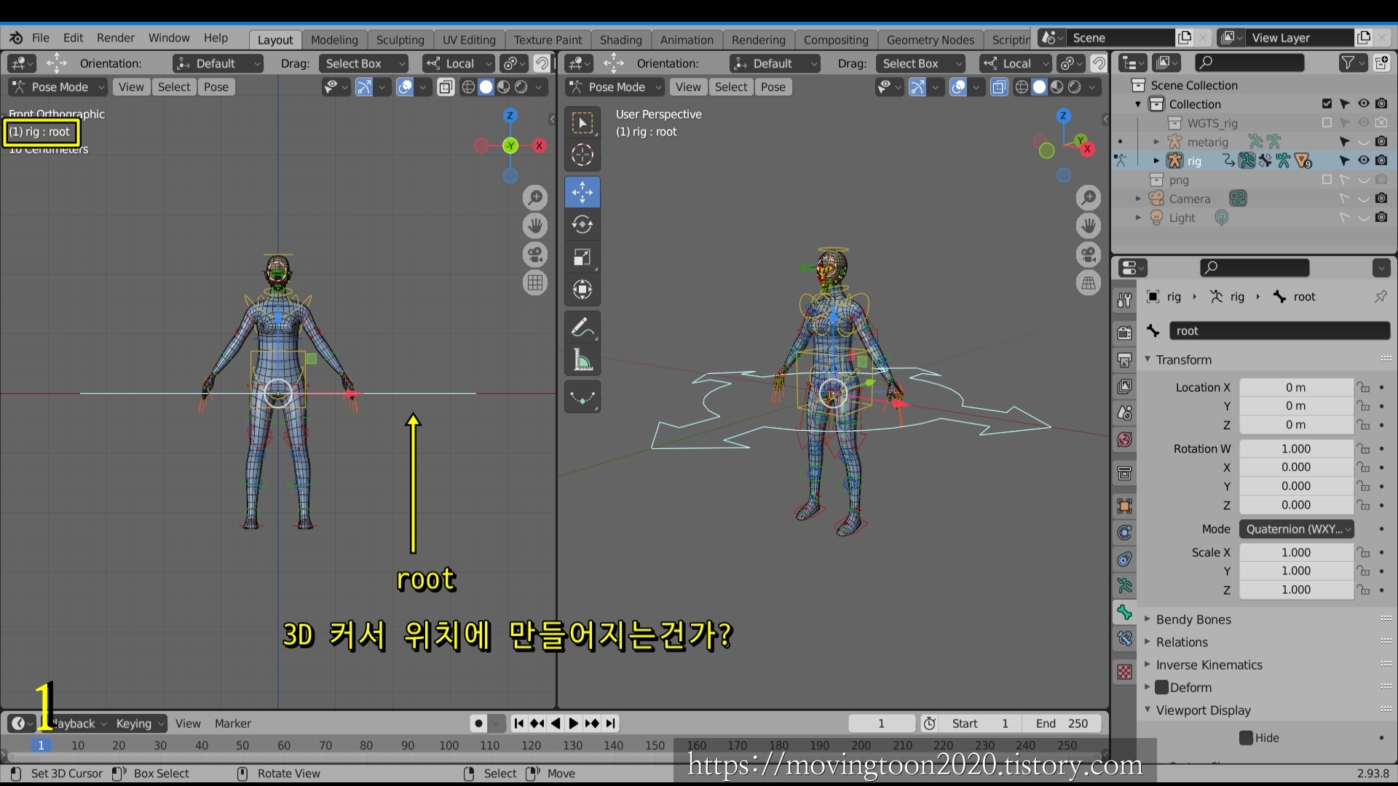Image resolution: width=1398 pixels, height=786 pixels.
Task: Switch to Shading workspace tab
Action: click(x=620, y=40)
